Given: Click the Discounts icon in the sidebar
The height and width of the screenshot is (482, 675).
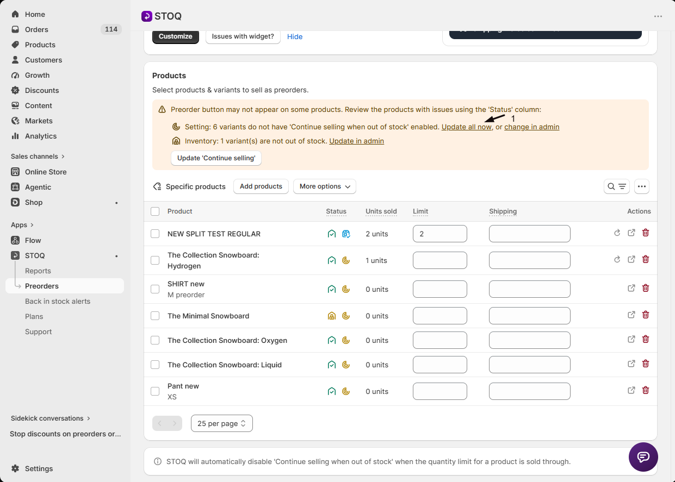Looking at the screenshot, I should [15, 90].
